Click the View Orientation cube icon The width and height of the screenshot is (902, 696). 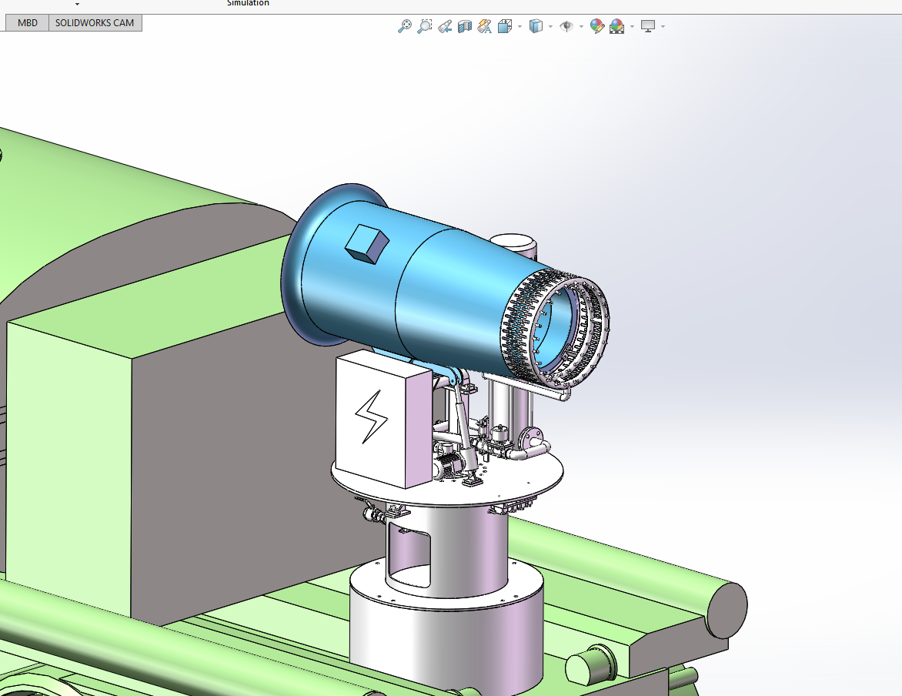coord(505,26)
